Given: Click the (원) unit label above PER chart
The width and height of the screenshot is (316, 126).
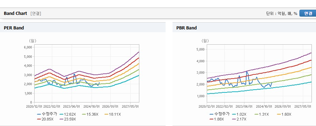Looking at the screenshot, I should (32, 41).
